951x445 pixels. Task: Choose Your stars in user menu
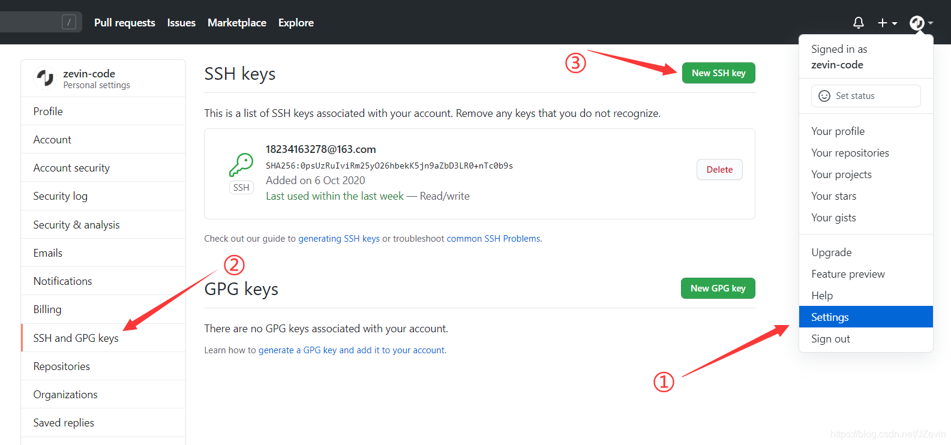coord(866,196)
